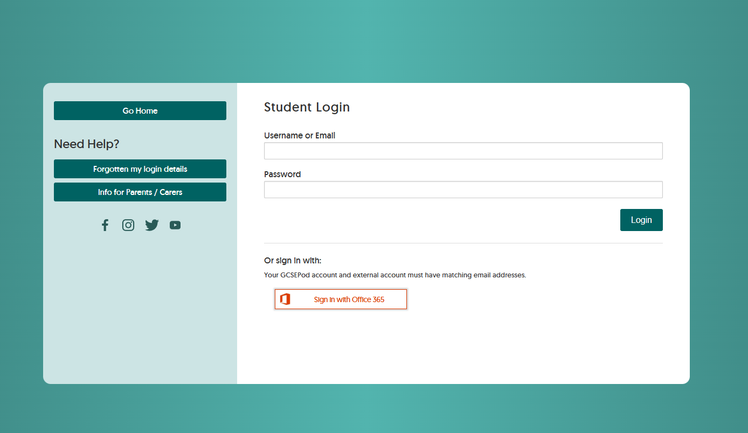Click the Go Home button
This screenshot has height=433, width=748.
coord(140,110)
